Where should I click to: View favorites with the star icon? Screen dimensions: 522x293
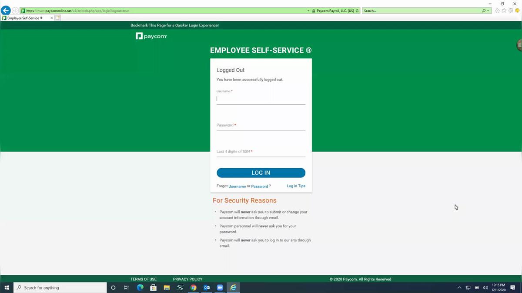click(x=504, y=10)
